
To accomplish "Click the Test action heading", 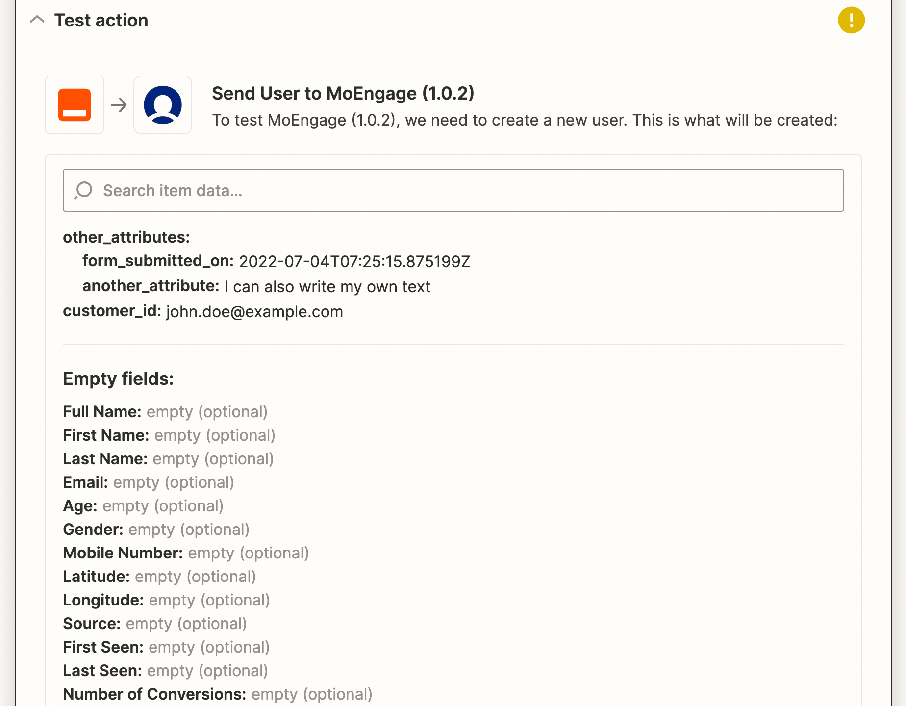I will pyautogui.click(x=101, y=20).
